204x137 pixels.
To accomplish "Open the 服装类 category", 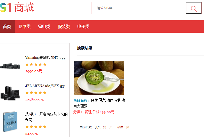I will coord(64,26).
